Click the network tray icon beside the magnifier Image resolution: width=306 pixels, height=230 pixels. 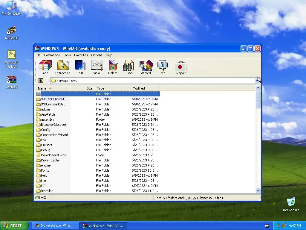[x=278, y=226]
